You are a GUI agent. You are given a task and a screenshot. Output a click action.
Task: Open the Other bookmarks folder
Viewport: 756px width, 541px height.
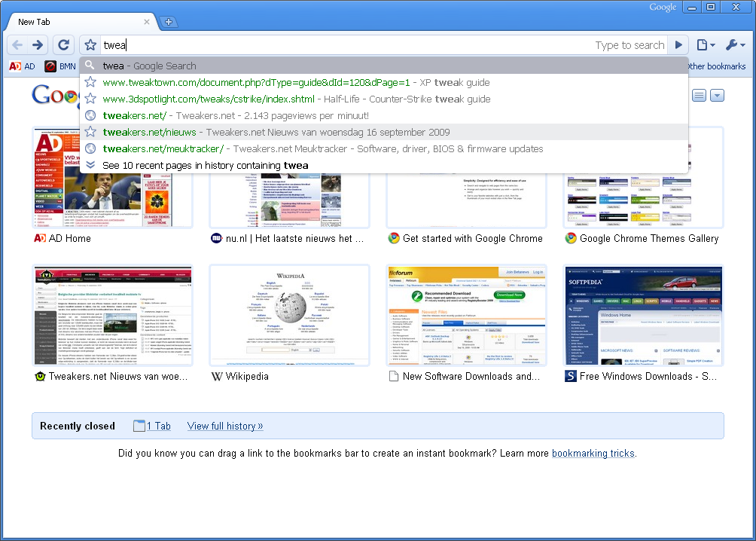click(x=716, y=66)
